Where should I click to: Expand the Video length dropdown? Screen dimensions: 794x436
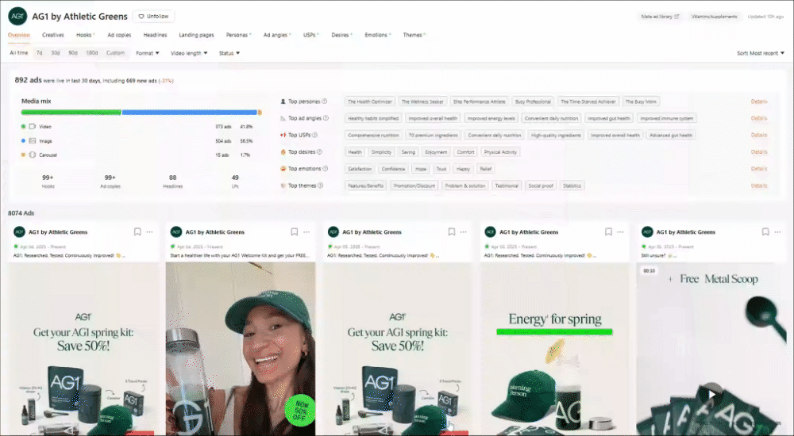point(189,53)
